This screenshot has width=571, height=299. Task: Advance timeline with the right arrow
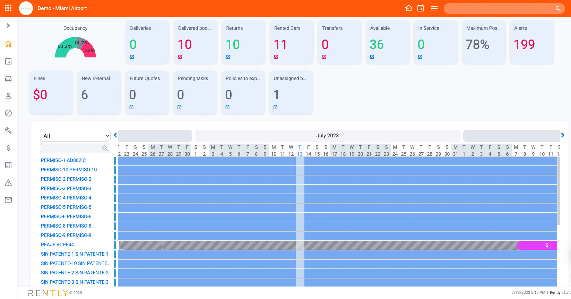[562, 135]
